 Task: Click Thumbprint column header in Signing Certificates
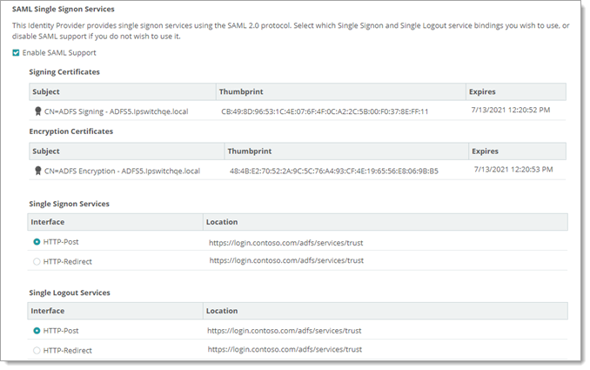click(244, 91)
